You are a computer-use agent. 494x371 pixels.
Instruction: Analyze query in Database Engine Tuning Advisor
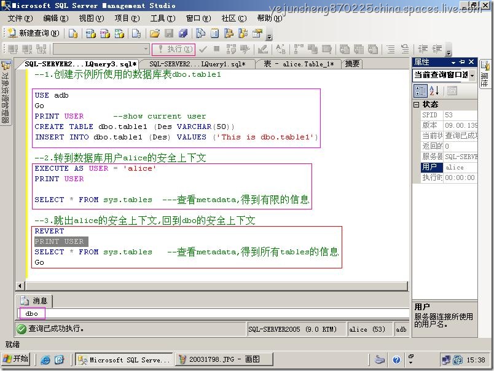(x=245, y=49)
